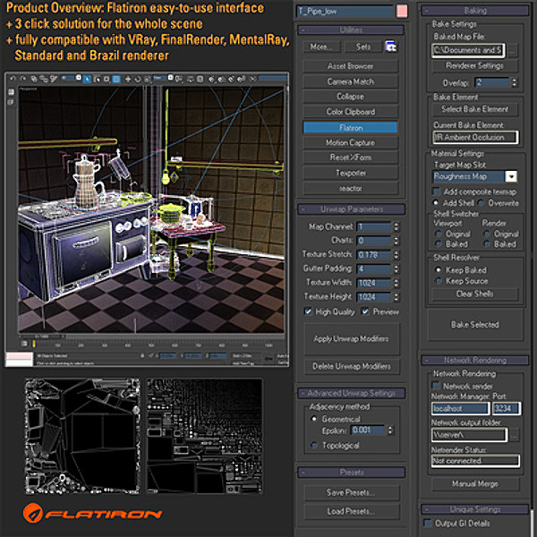Click the Bake Selected button
Screen dimensions: 537x537
475,324
